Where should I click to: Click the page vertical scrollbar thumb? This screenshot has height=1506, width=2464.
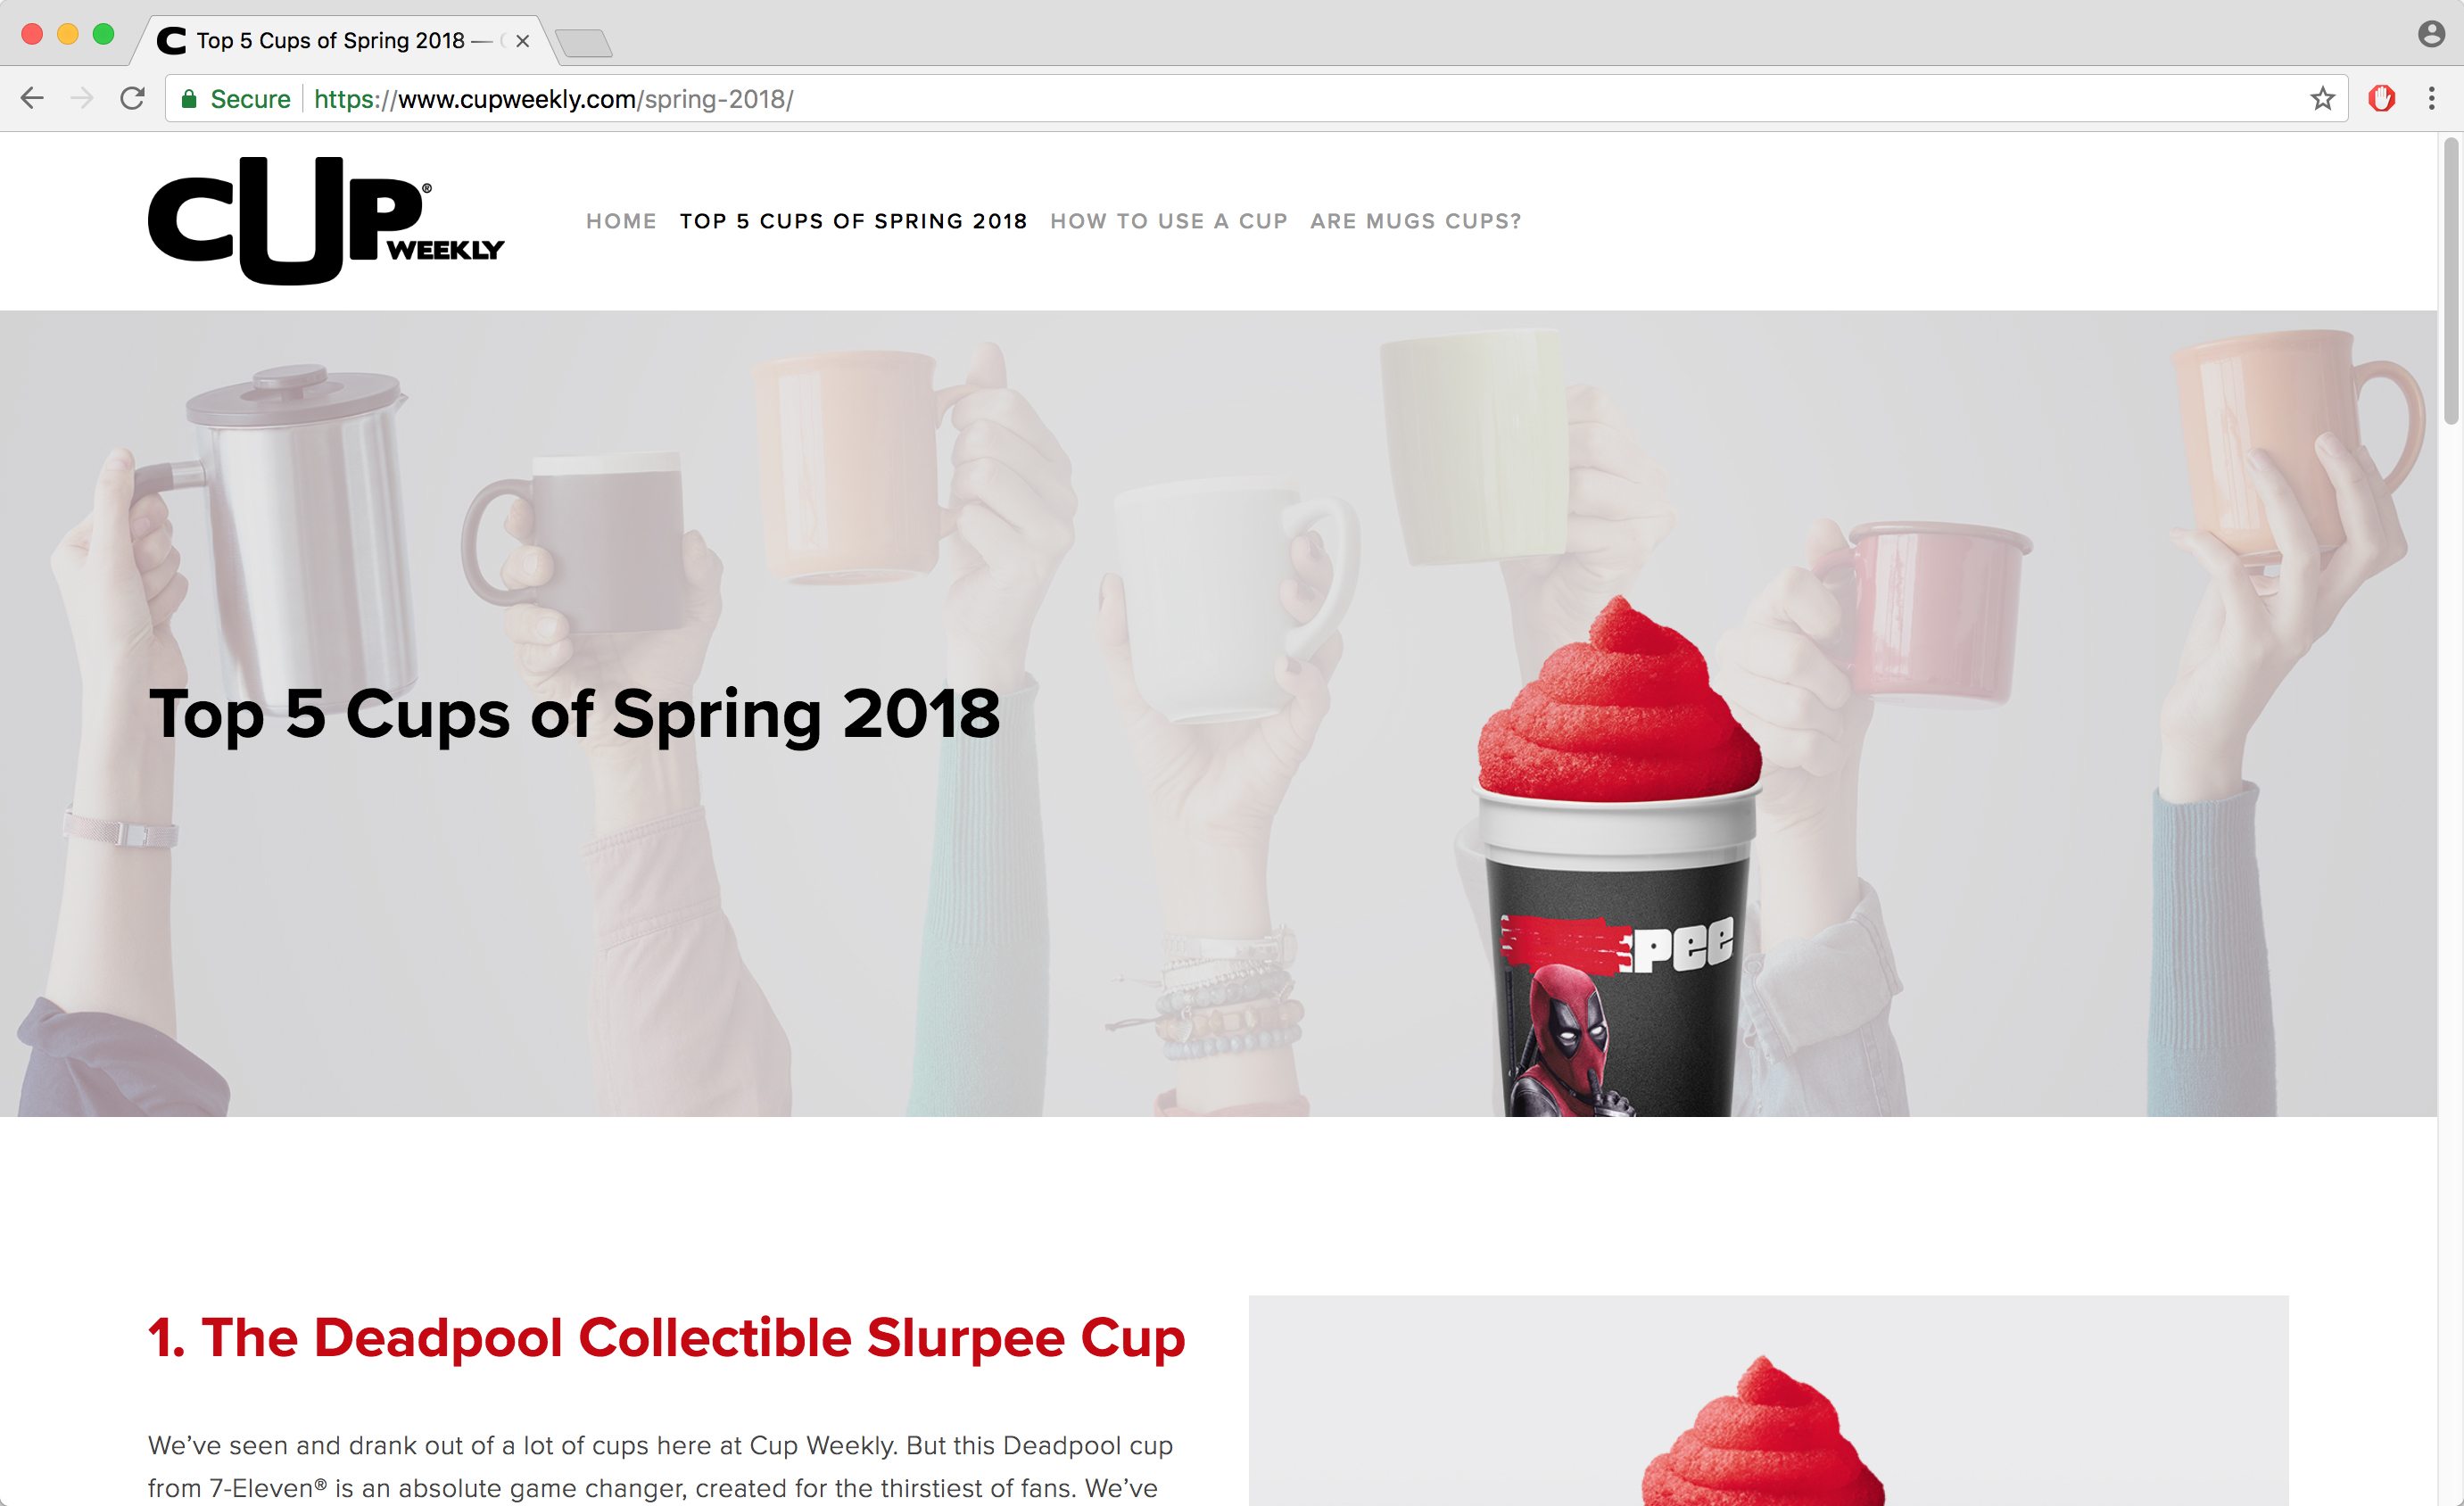pyautogui.click(x=2450, y=282)
